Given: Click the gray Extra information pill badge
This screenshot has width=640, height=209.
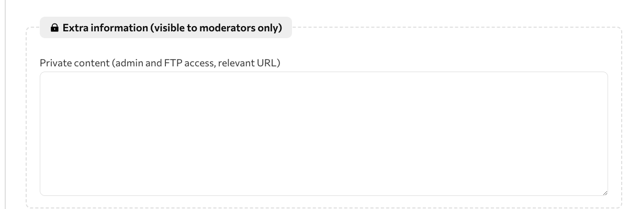Looking at the screenshot, I should (166, 28).
